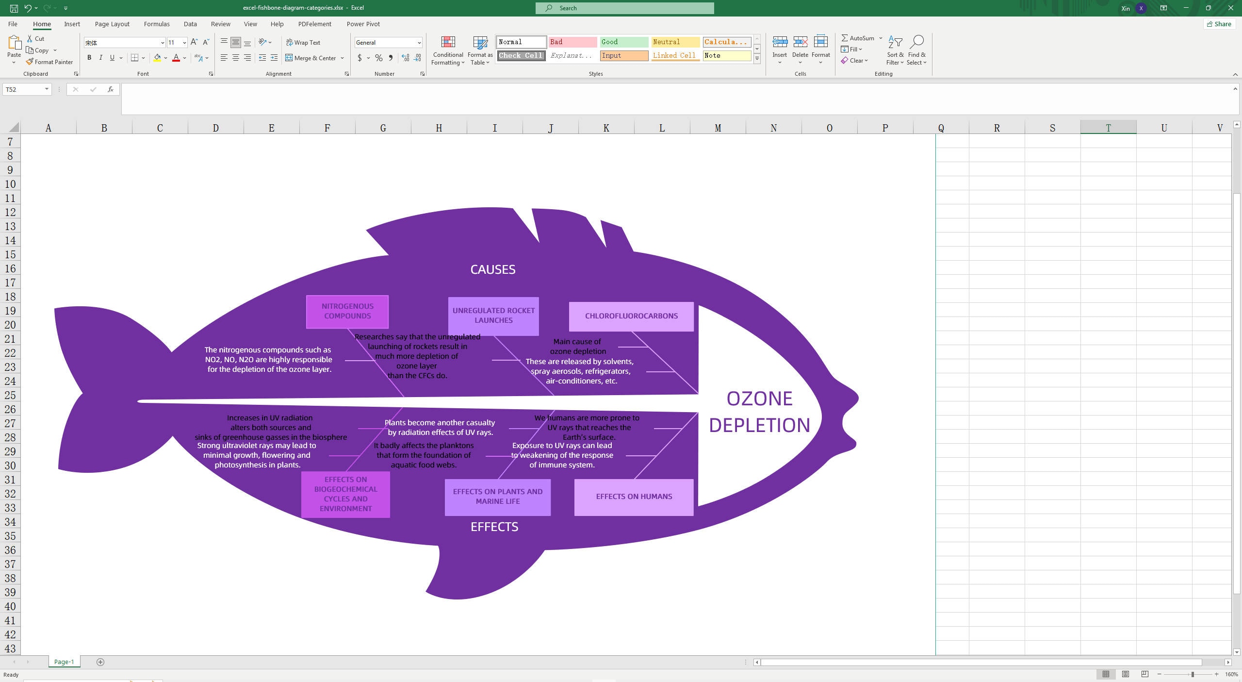
Task: Open Conditional Formatting options
Action: tap(448, 50)
